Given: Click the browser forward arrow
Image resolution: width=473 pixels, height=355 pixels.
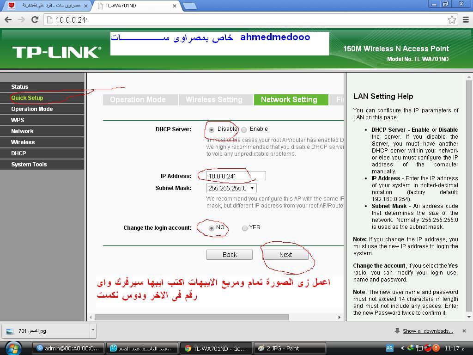Looking at the screenshot, I should tap(21, 19).
